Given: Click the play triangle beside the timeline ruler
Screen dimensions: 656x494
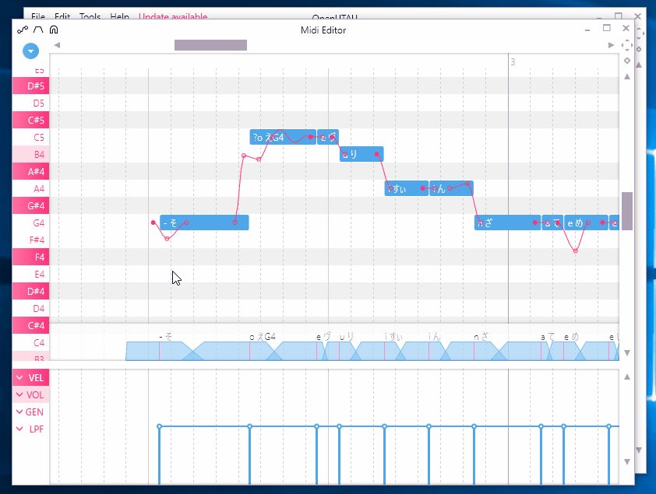Looking at the screenshot, I should (612, 45).
